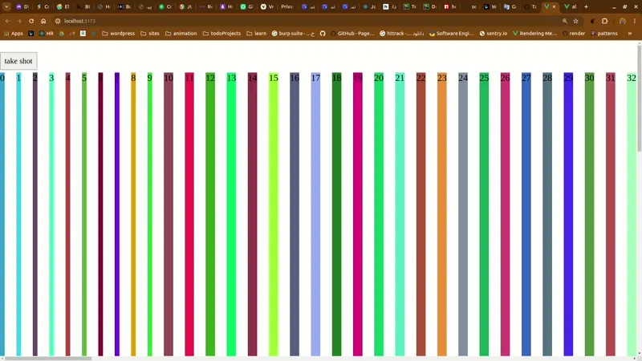Image resolution: width=642 pixels, height=361 pixels.
Task: Go back to previous page
Action: pyautogui.click(x=7, y=21)
